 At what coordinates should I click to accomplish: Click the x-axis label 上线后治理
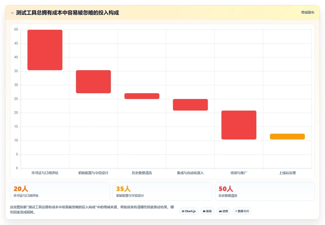[287, 173]
